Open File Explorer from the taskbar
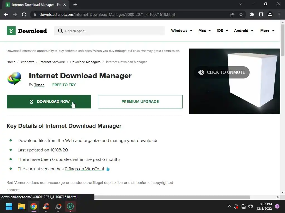Image resolution: width=285 pixels, height=213 pixels. coord(21,206)
